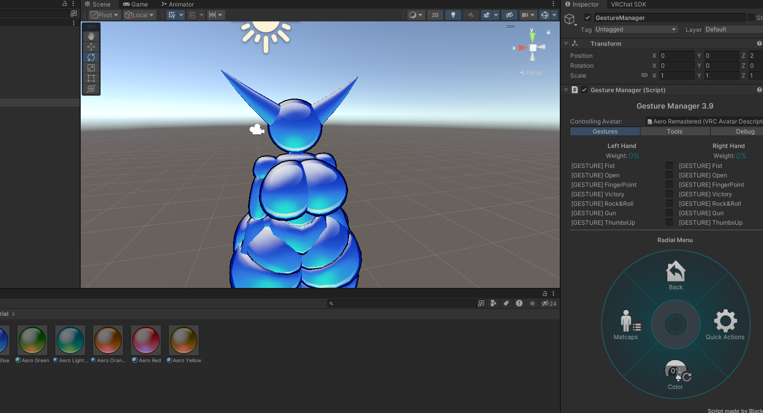
Task: Open draw mode shading dropdown
Action: point(416,15)
